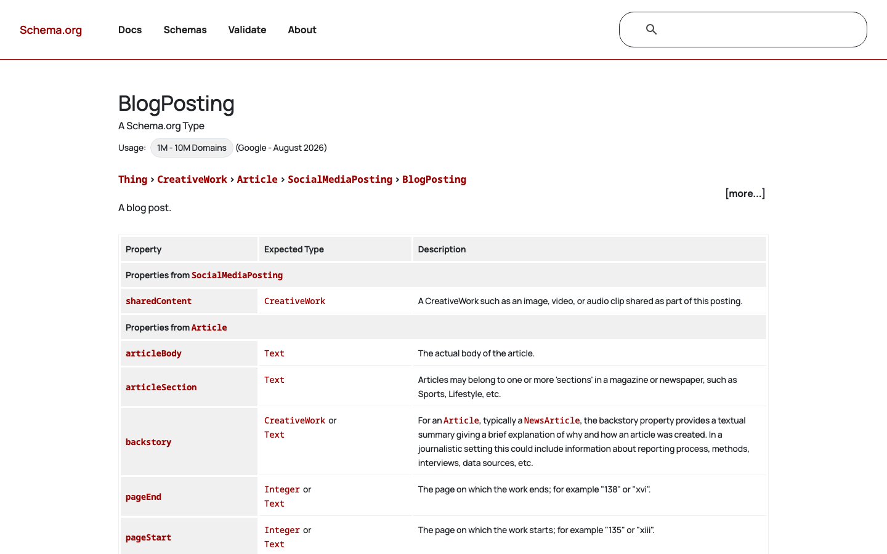
Task: Open the articleSection property
Action: click(161, 387)
